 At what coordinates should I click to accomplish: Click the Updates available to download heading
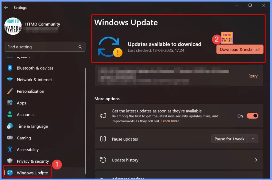[x=164, y=44]
